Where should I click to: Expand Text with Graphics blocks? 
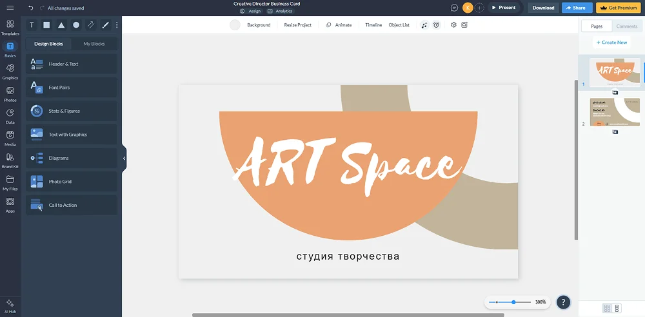coord(72,135)
